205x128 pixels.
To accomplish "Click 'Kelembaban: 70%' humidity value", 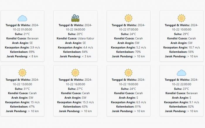I will (129, 52).
